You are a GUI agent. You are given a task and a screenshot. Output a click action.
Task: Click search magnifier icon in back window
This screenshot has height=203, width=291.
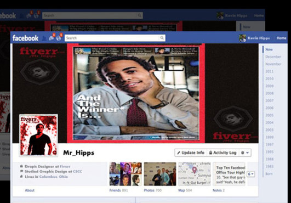tap(139, 15)
